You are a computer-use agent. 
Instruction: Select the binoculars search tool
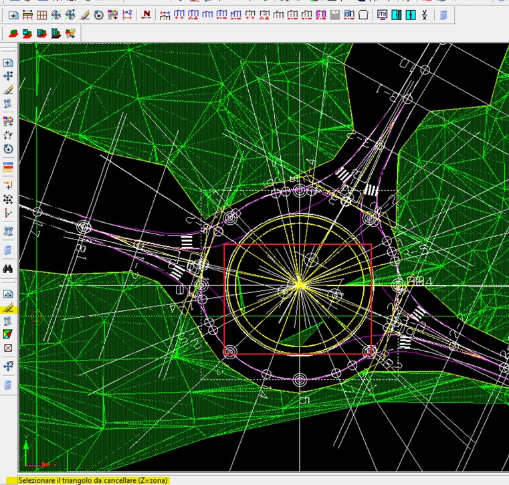(8, 268)
